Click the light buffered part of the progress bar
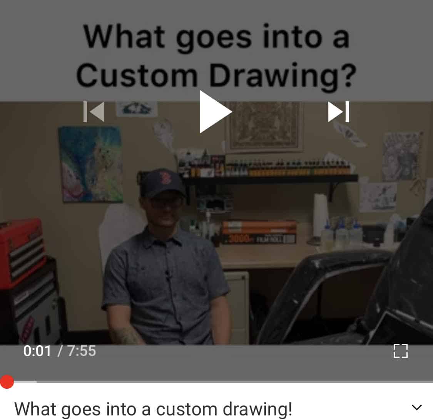Screen dimensions: 433x420 click(x=25, y=382)
